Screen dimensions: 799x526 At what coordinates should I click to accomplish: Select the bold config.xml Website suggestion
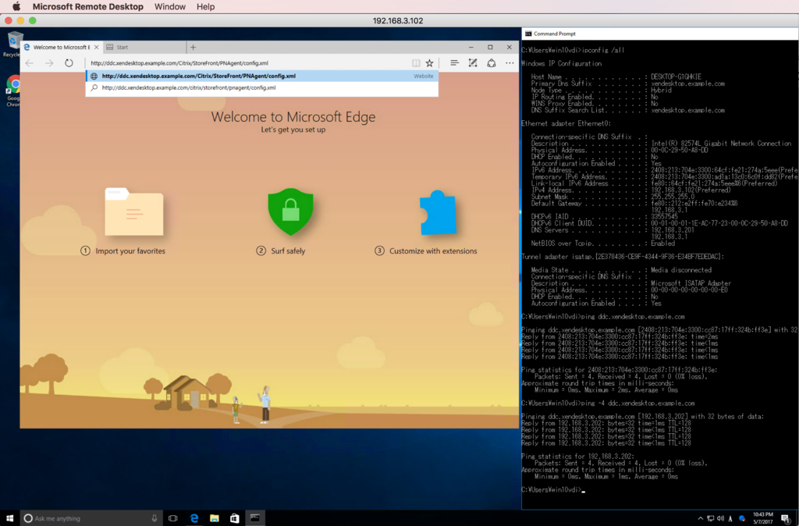click(262, 76)
